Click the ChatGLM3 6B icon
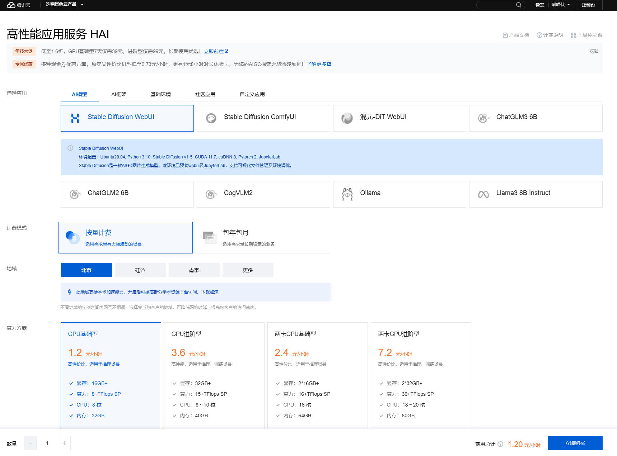The height and width of the screenshot is (456, 617). (483, 118)
